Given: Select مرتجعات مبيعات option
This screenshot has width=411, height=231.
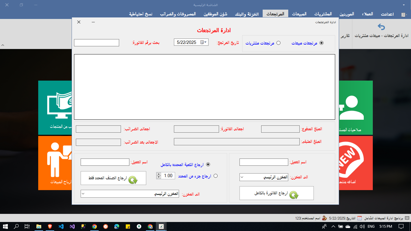Looking at the screenshot, I should click(x=322, y=43).
